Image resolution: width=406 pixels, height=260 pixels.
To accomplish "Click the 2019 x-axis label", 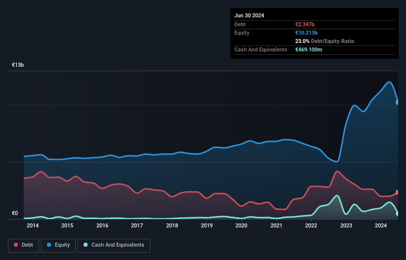I will coord(207,225).
